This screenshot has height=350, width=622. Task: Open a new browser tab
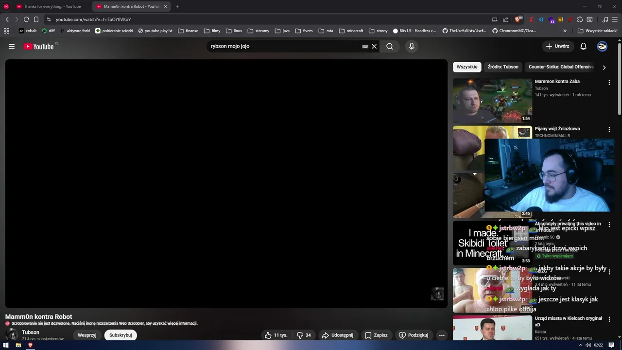pos(177,6)
